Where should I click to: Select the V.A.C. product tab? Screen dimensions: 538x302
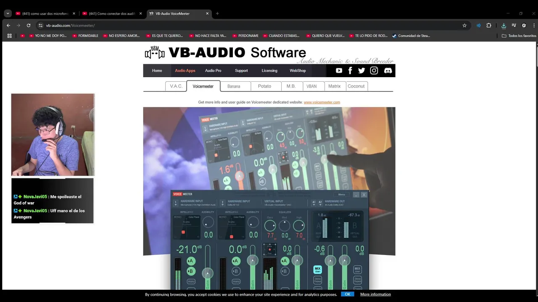[x=176, y=86]
